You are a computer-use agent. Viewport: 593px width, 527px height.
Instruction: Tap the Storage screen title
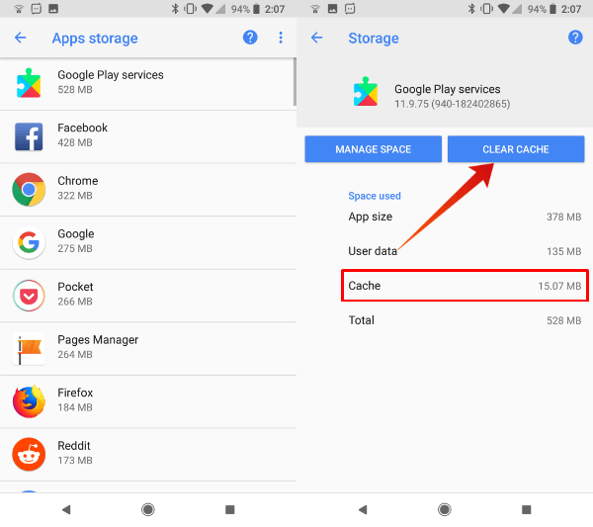(374, 39)
